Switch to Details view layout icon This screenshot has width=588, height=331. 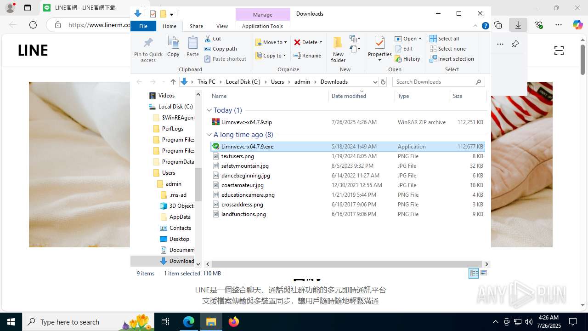click(x=474, y=273)
